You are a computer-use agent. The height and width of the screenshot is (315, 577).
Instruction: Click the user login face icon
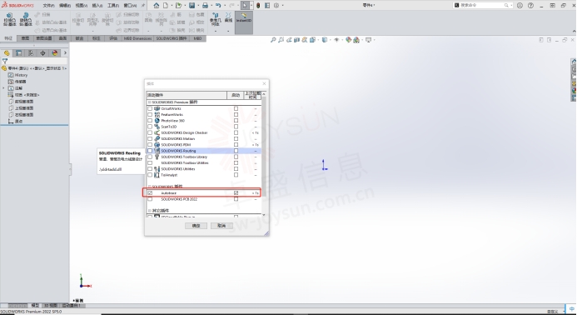[x=520, y=6]
